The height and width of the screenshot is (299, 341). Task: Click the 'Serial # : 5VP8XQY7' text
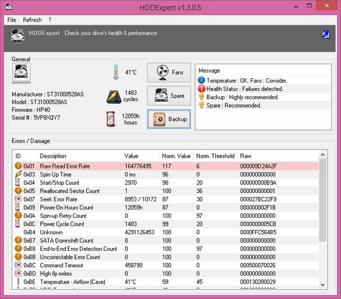pos(36,117)
